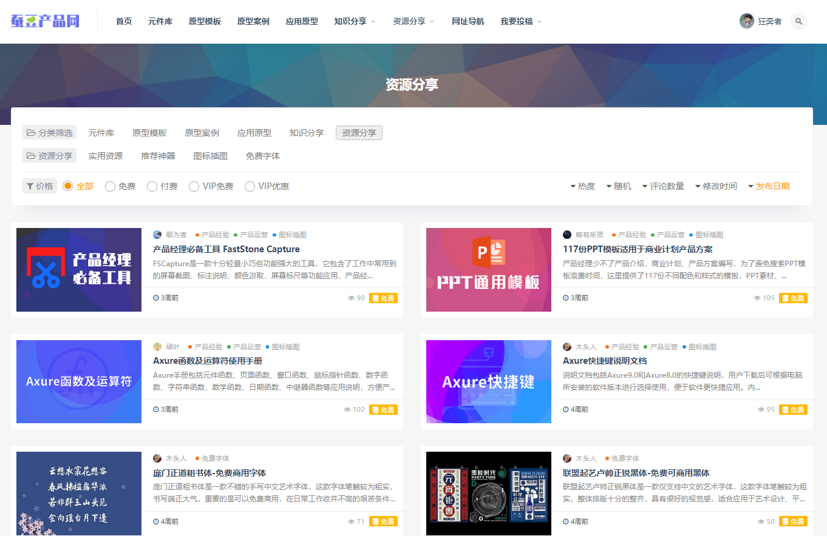Click the 免费 badge on 庞门正道粗书体 card
Image resolution: width=827 pixels, height=536 pixels.
point(383,521)
